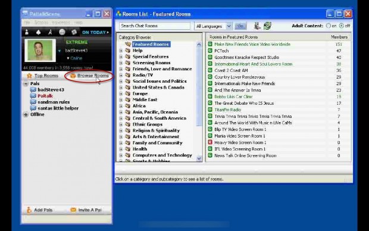The width and height of the screenshot is (369, 231).
Task: Click the spade games icon in Paltalk toolbar
Action: point(38,32)
